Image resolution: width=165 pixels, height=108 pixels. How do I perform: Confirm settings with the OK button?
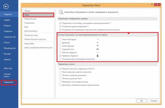pyautogui.click(x=141, y=101)
